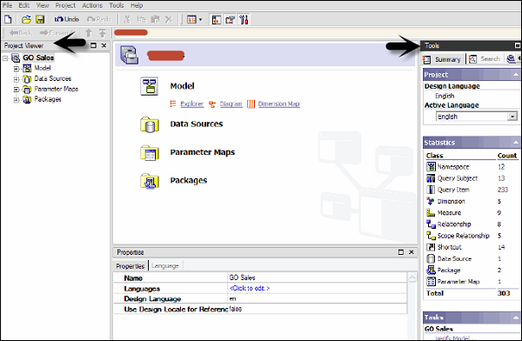This screenshot has height=341, width=522.
Task: Click the large Packages folder icon
Action: tap(150, 181)
